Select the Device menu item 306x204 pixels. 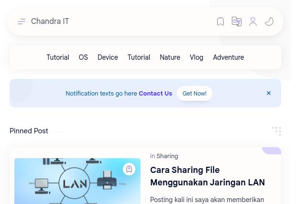point(108,57)
